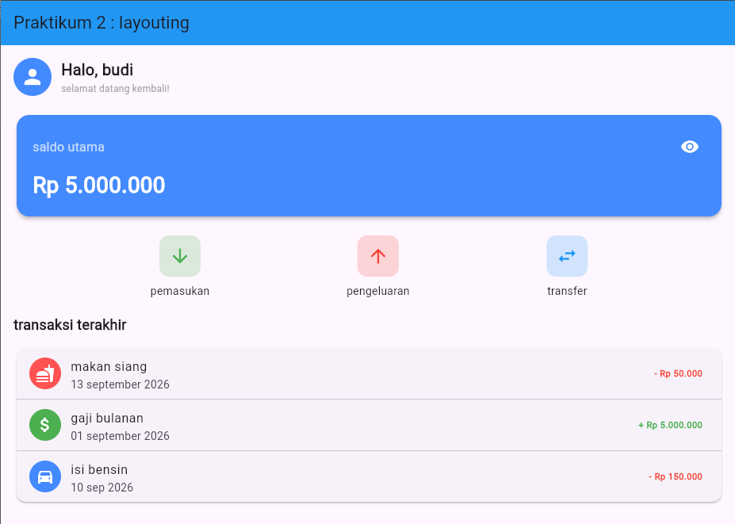The height and width of the screenshot is (524, 735).
Task: Click the "- Rp 50.000" amount
Action: 678,373
